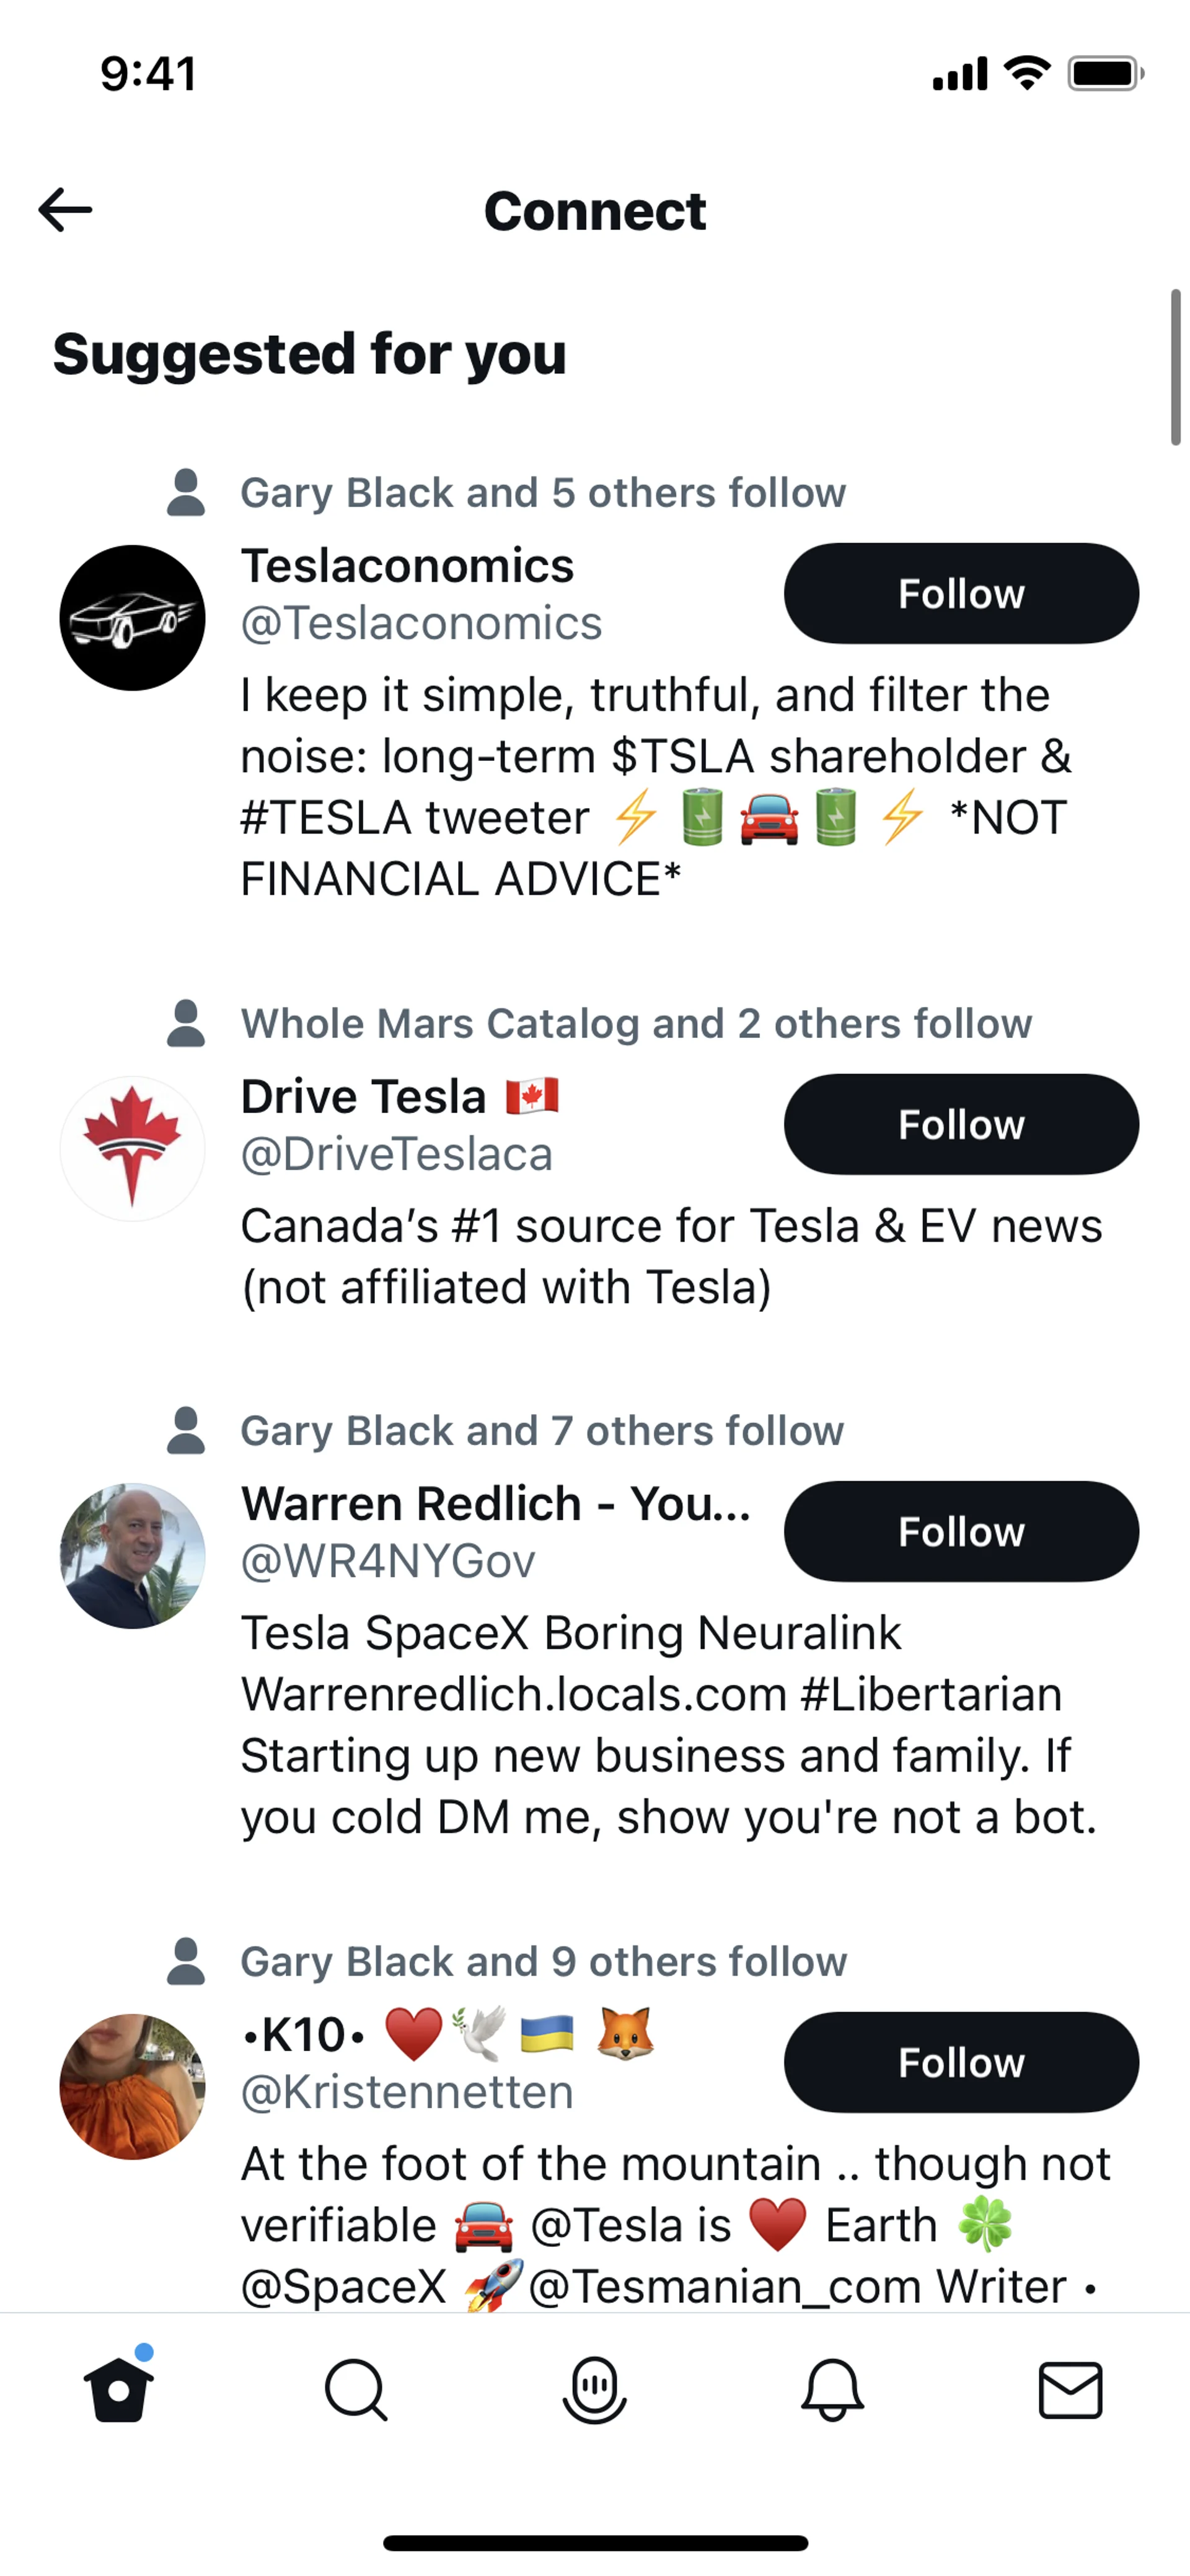Open the Notifications bell tab
Screen dimensions: 1190x2576
pos(832,2390)
